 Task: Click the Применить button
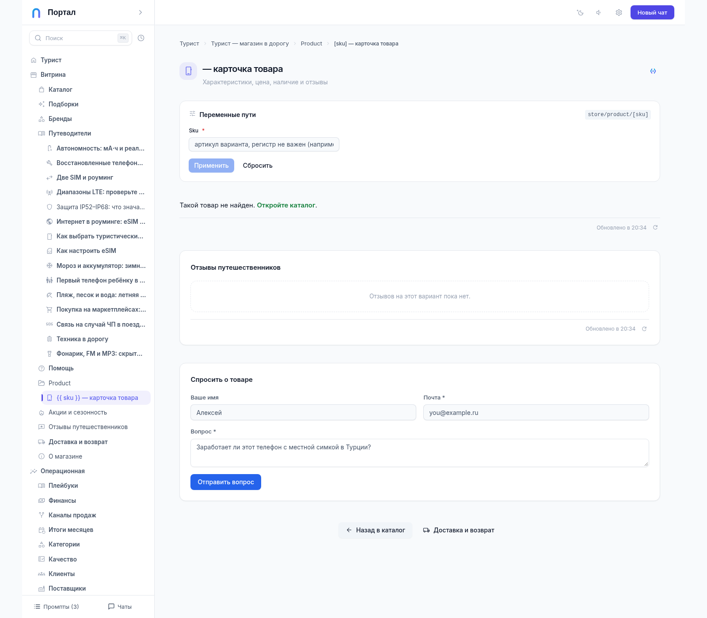211,166
